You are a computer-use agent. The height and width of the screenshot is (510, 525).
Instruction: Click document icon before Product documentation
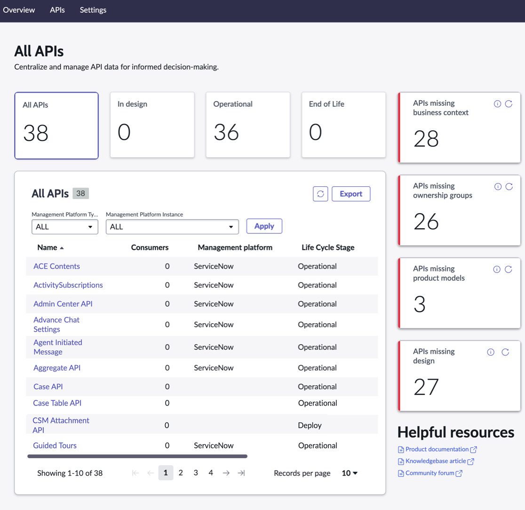(401, 450)
